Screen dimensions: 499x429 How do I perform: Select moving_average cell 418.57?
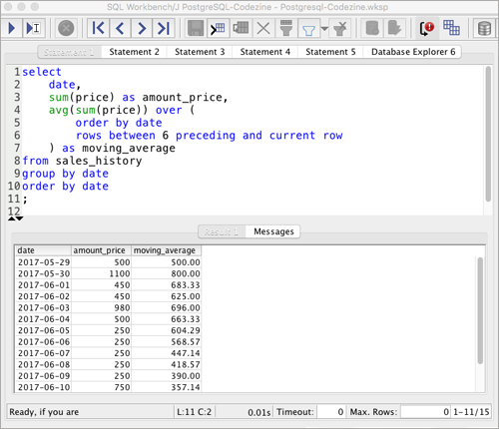(x=167, y=364)
